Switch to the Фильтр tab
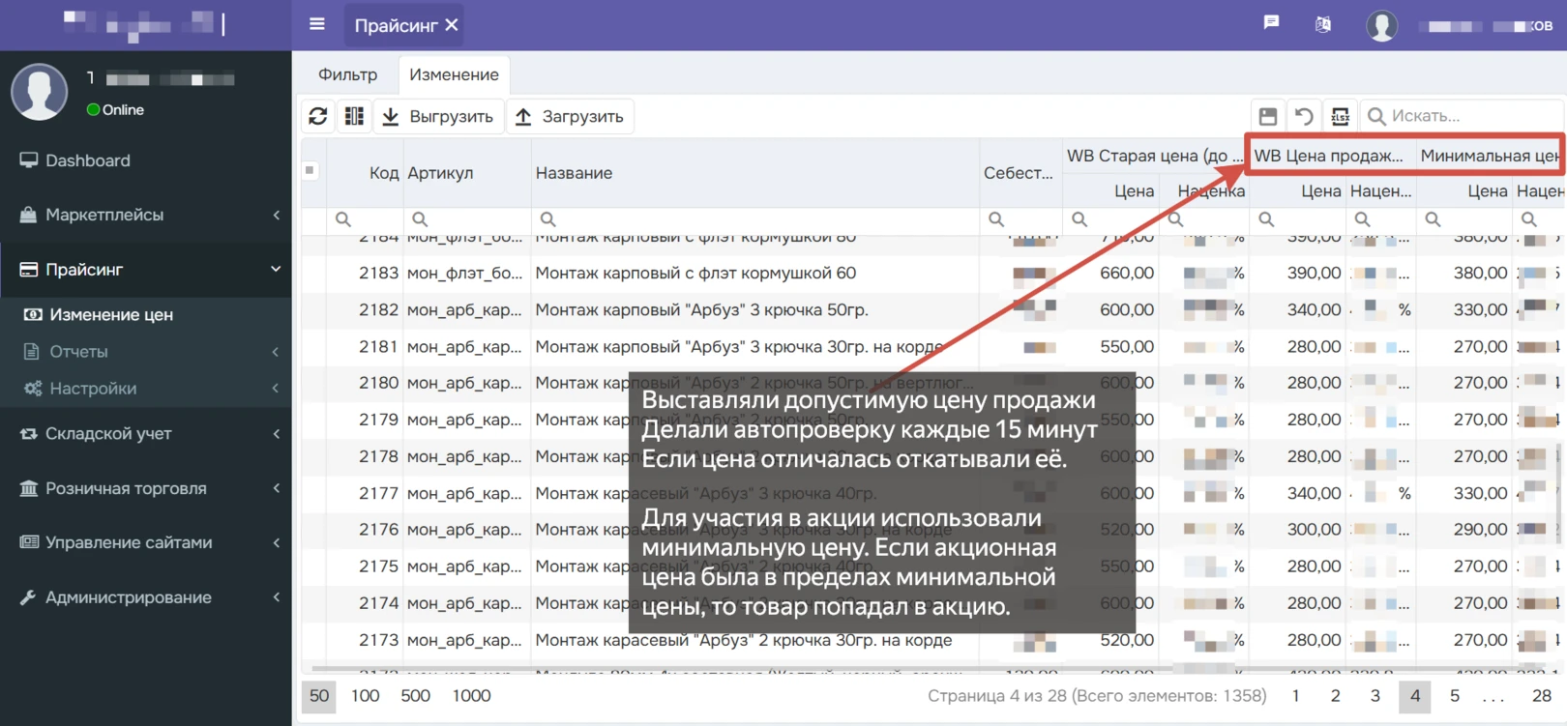The height and width of the screenshot is (726, 1567). 347,74
